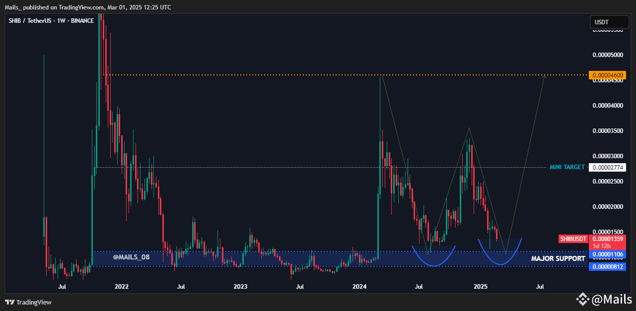Click the 2024 time axis label
The height and width of the screenshot is (311, 636).
(359, 286)
